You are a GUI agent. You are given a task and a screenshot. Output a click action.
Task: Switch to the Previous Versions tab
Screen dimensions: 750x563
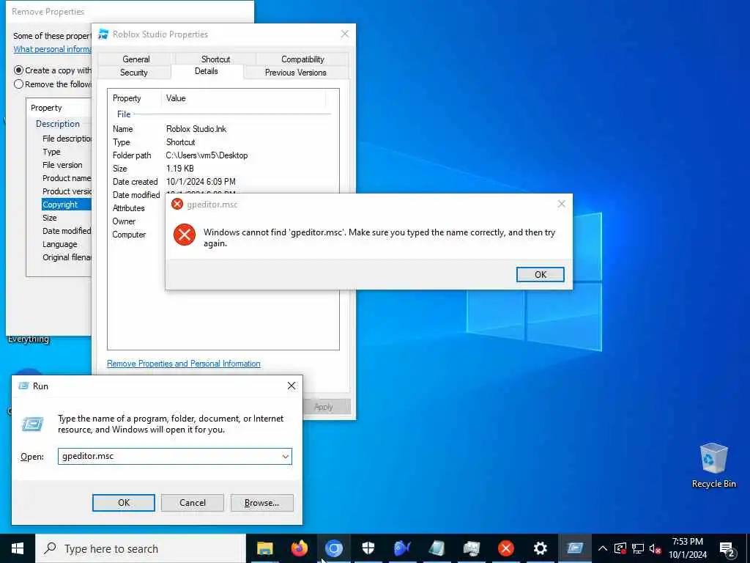pos(296,73)
